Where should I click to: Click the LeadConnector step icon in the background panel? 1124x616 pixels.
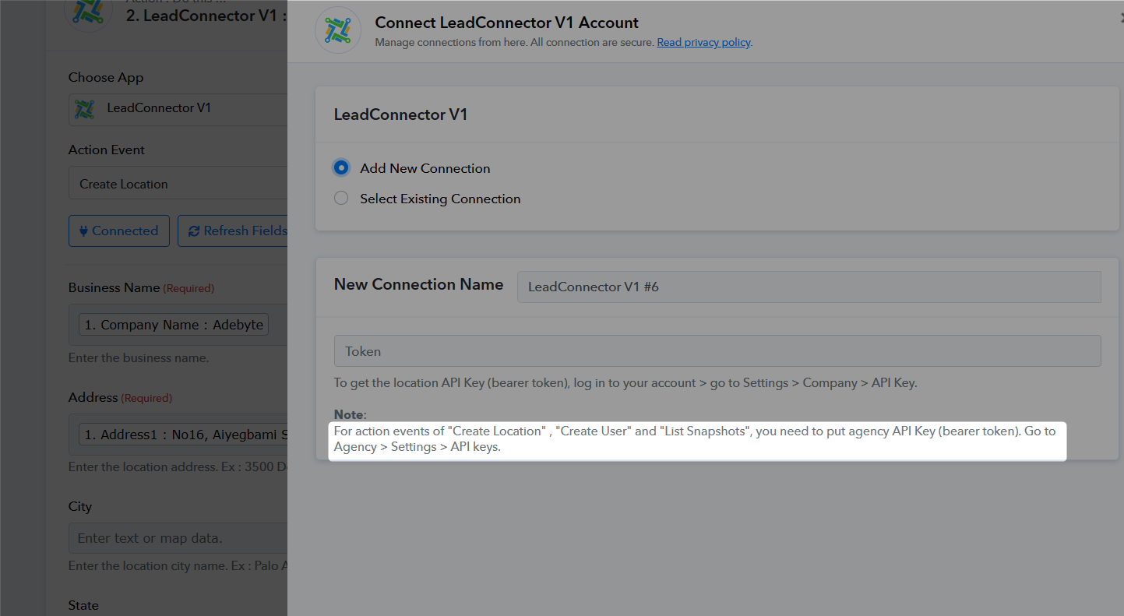point(90,10)
